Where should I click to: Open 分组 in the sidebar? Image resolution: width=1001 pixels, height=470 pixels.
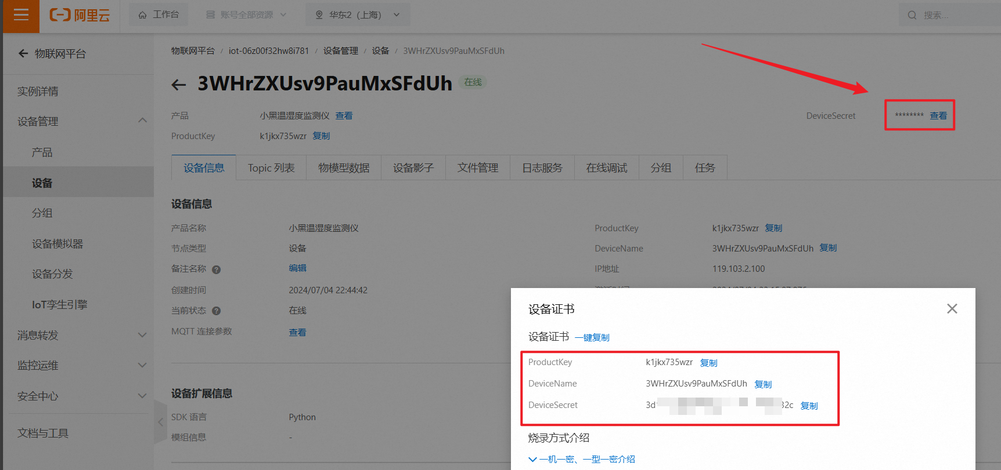42,213
